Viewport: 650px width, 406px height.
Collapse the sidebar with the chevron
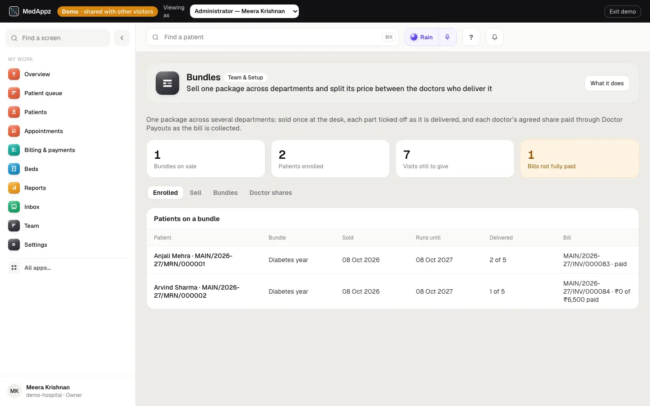(122, 38)
